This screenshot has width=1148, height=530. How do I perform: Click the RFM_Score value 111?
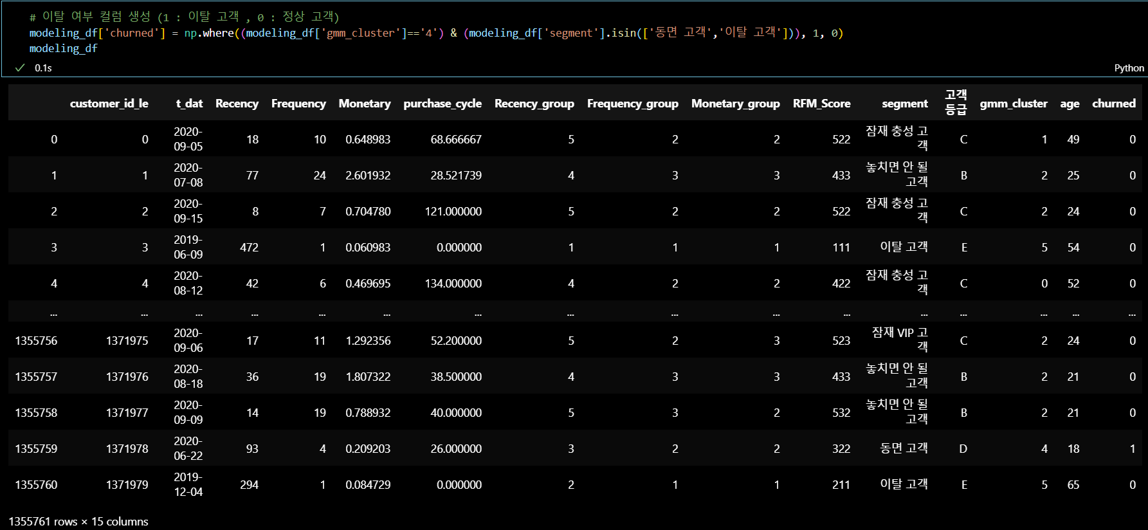841,248
